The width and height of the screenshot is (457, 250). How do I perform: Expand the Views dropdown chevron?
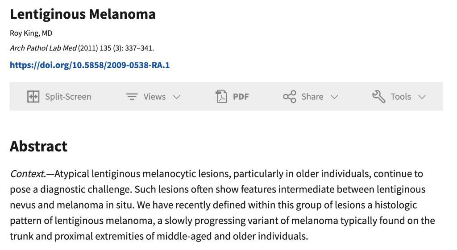177,97
